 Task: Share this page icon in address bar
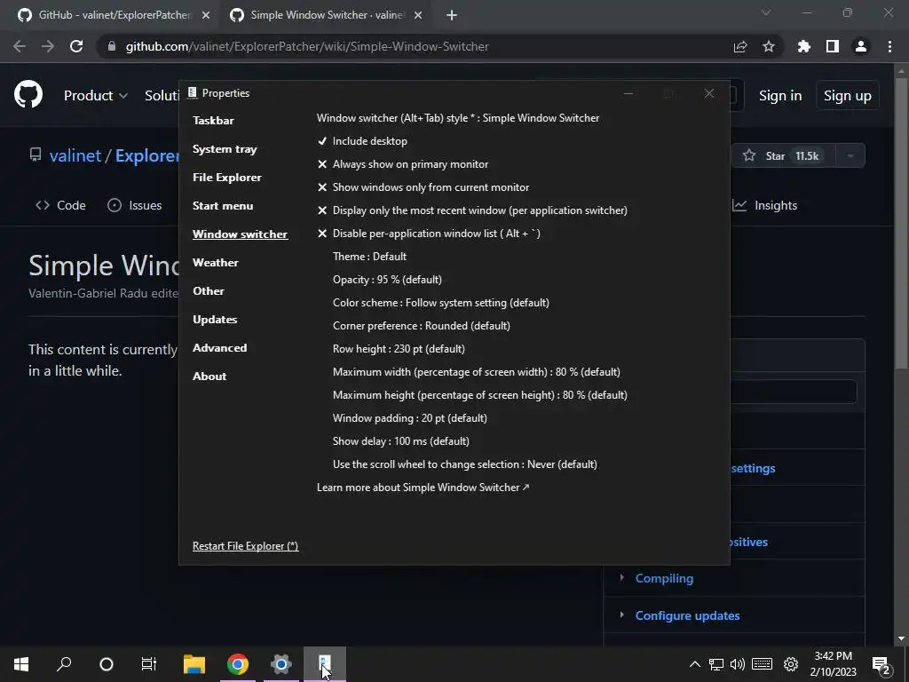(x=740, y=46)
